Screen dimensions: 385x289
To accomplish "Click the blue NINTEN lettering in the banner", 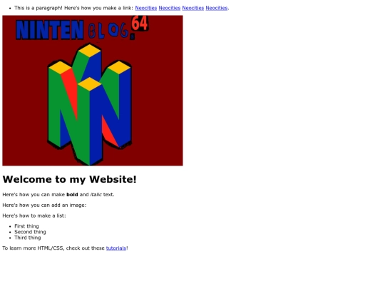I will click(x=50, y=30).
